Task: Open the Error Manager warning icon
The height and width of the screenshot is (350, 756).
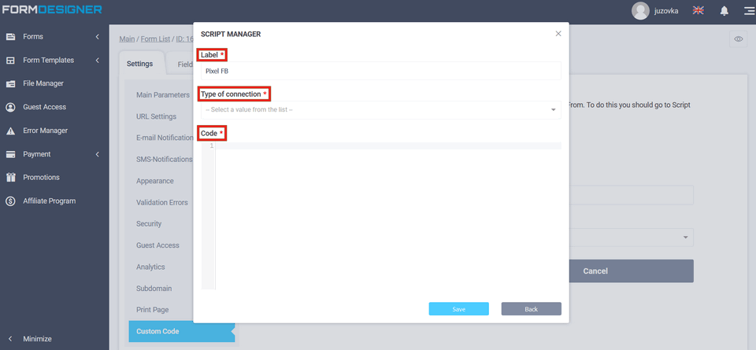Action: [x=10, y=131]
